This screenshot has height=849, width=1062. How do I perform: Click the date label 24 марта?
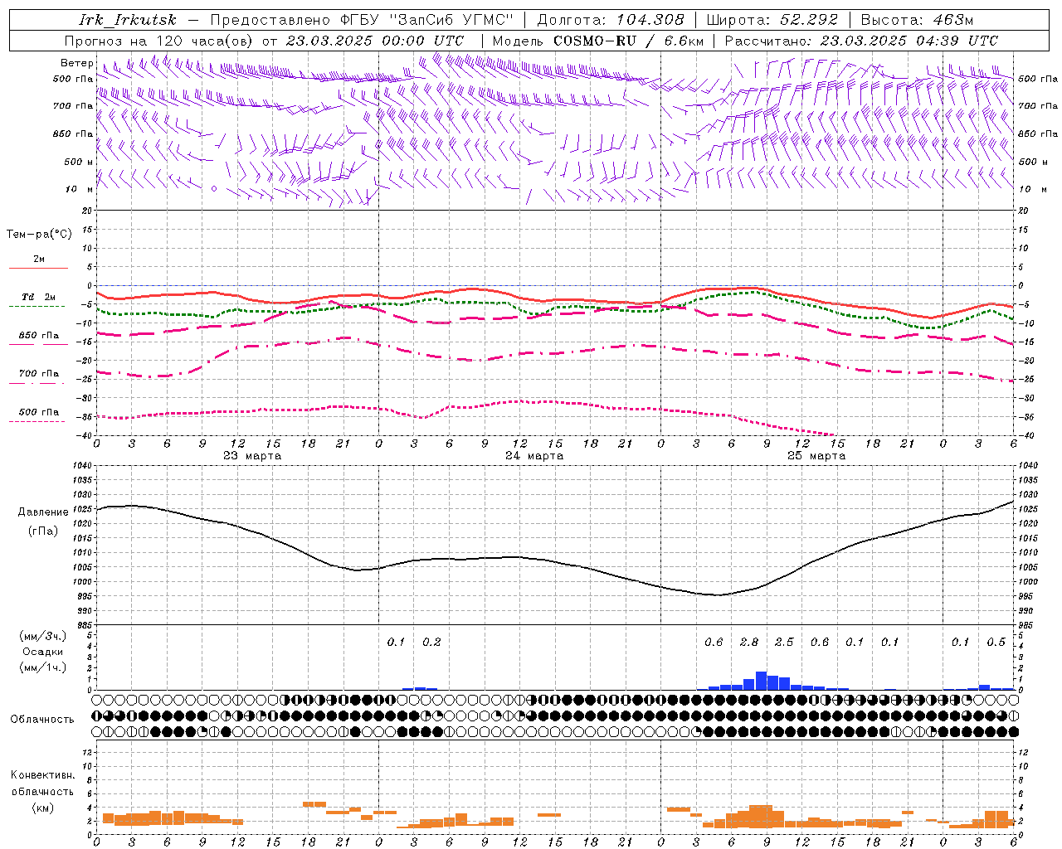click(534, 456)
